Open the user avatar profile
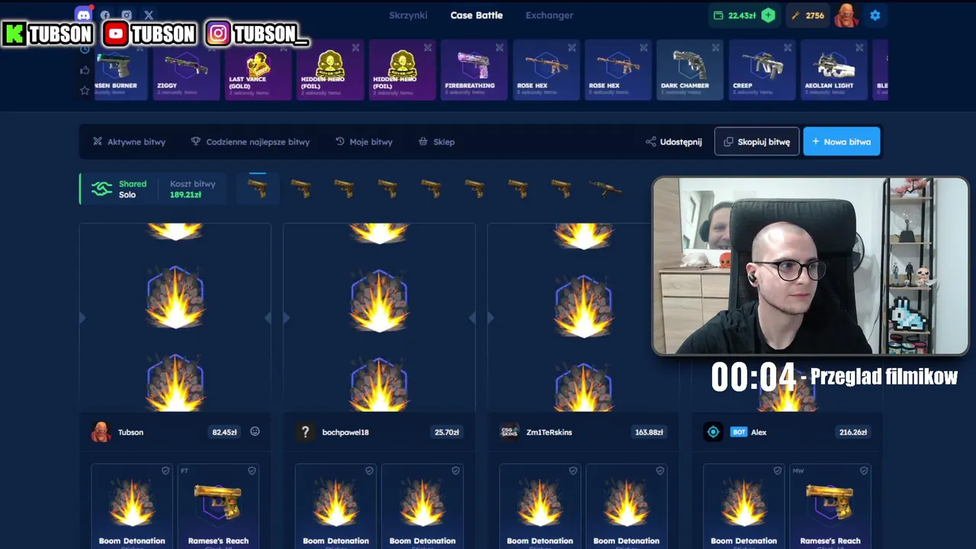976x549 pixels. [846, 15]
